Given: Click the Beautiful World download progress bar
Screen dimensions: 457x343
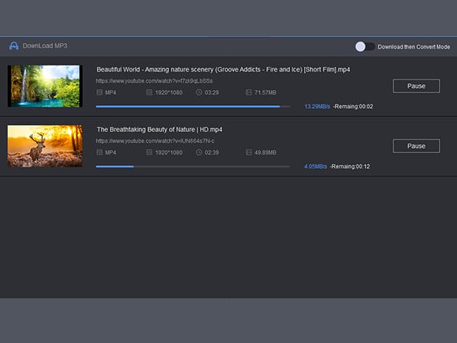Looking at the screenshot, I should [192, 107].
